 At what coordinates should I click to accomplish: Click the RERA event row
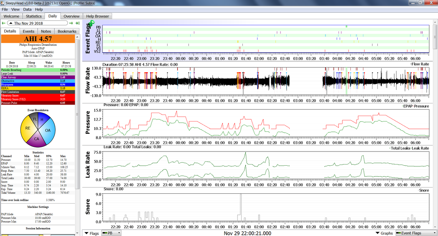tap(38, 88)
